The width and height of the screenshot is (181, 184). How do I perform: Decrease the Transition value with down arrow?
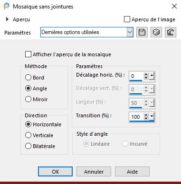(146, 118)
